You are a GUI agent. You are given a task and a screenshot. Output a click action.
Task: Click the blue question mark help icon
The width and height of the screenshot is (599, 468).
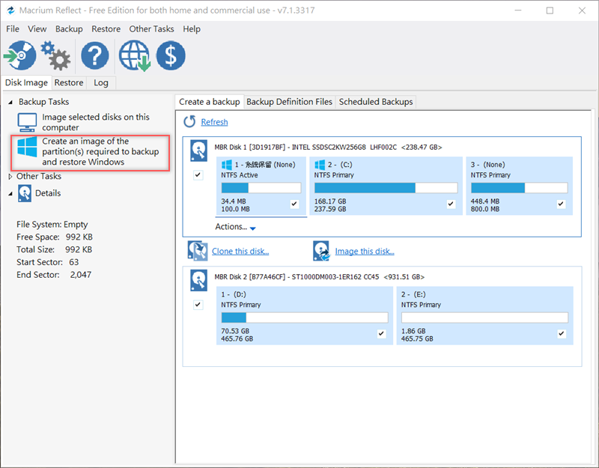click(95, 56)
